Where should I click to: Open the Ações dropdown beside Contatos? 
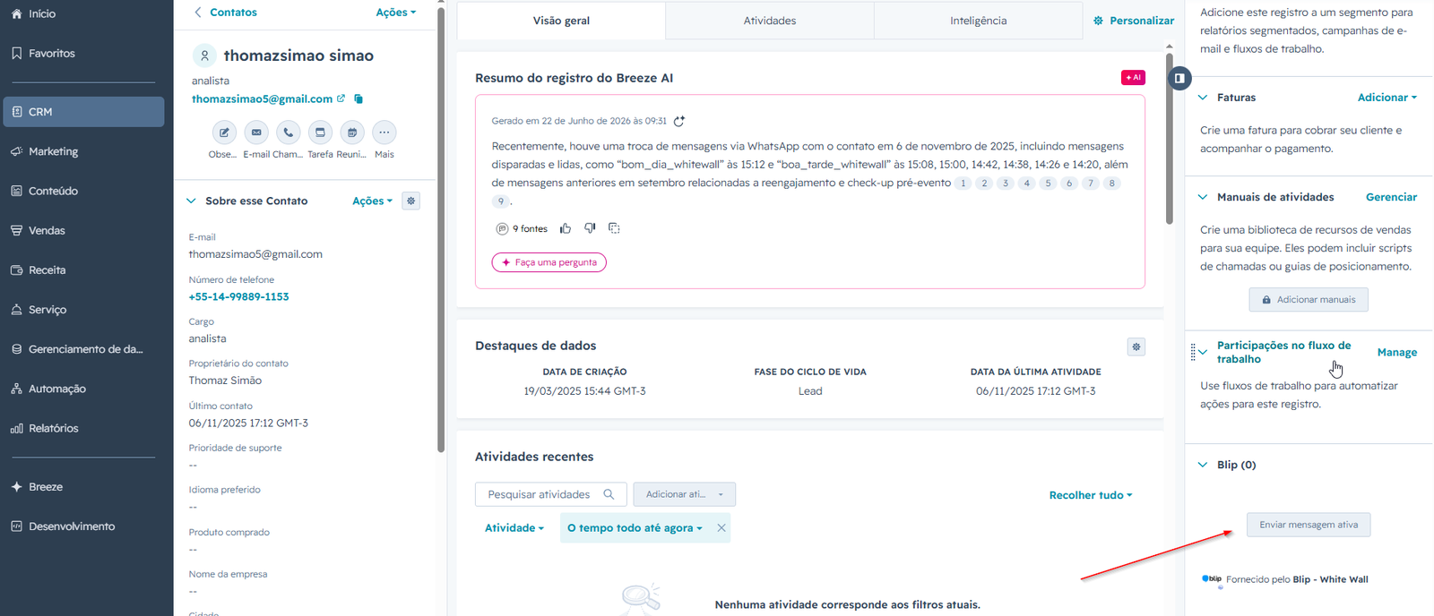[x=396, y=13]
